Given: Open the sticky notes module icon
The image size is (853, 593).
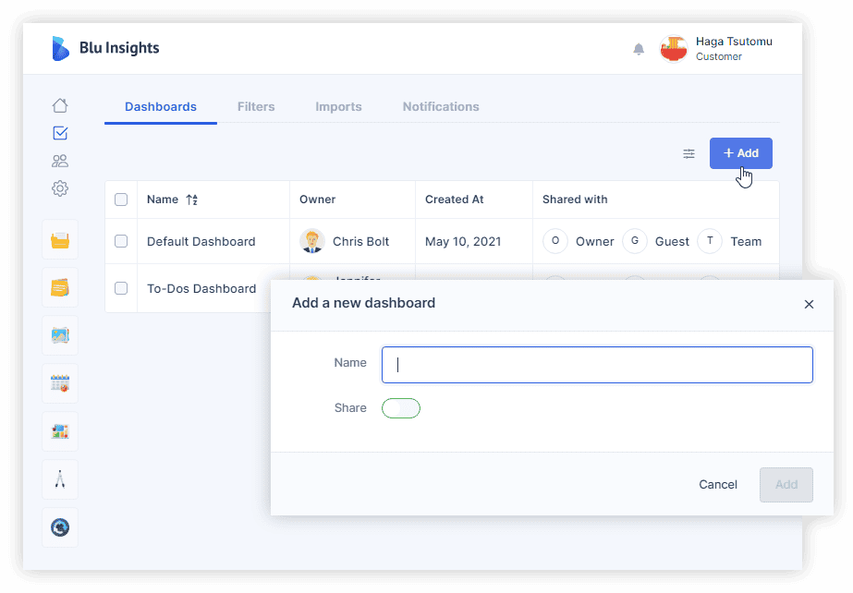Looking at the screenshot, I should 60,287.
